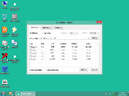Switch to the third dialog tab
This screenshot has width=129, height=96.
58,28
